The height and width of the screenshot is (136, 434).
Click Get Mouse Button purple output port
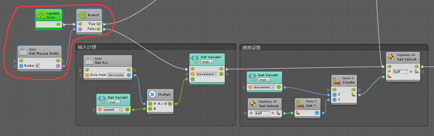point(58,66)
